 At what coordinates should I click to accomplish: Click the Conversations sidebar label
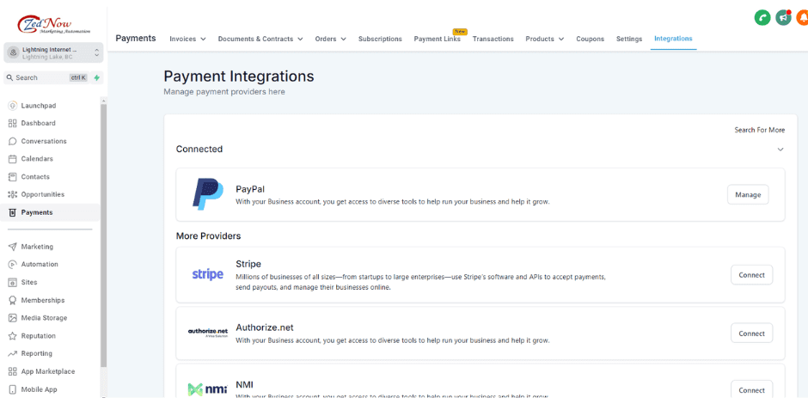(x=44, y=141)
